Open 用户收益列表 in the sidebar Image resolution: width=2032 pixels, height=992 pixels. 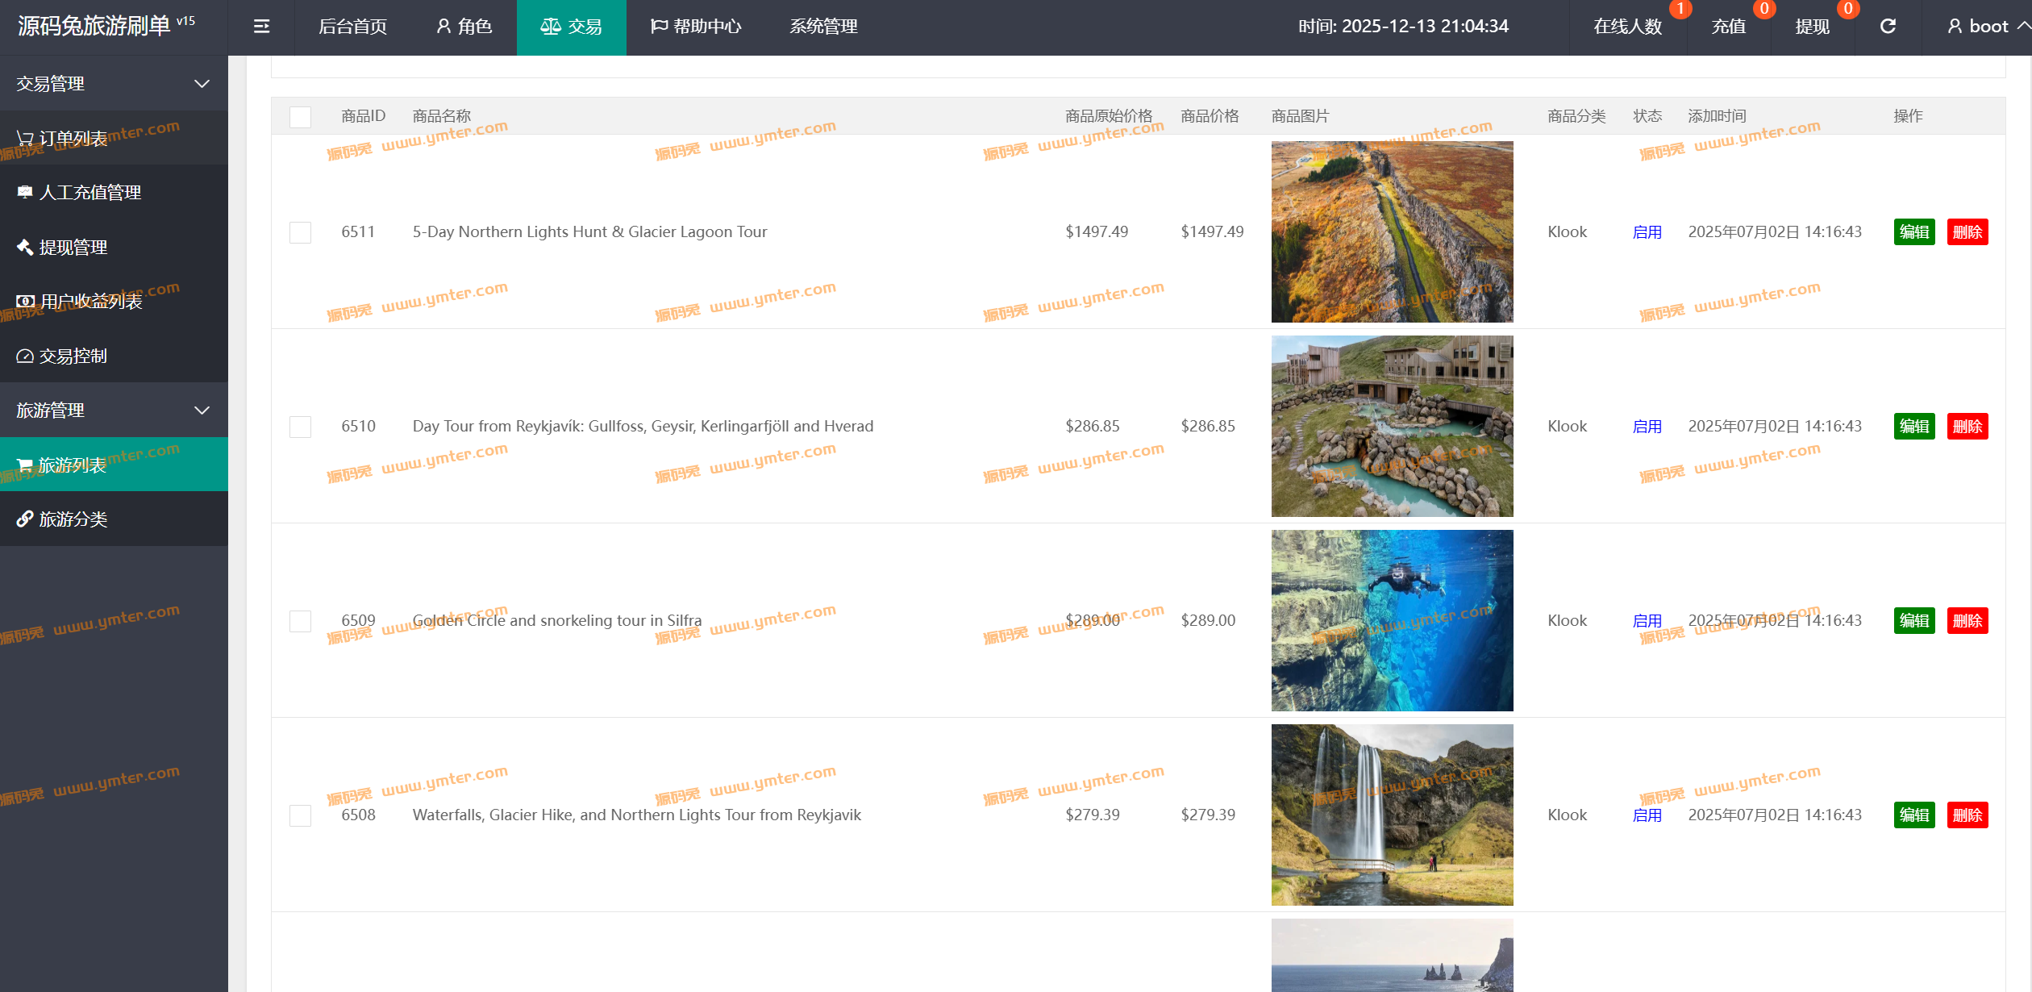90,302
